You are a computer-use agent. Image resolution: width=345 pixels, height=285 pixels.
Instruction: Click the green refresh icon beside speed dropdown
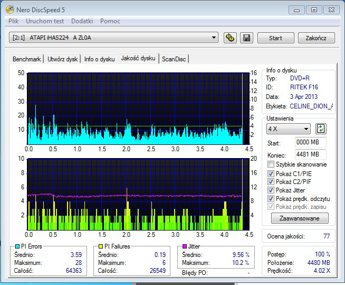(321, 129)
